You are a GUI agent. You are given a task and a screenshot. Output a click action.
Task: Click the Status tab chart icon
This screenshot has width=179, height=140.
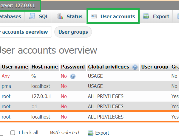pyautogui.click(x=60, y=17)
